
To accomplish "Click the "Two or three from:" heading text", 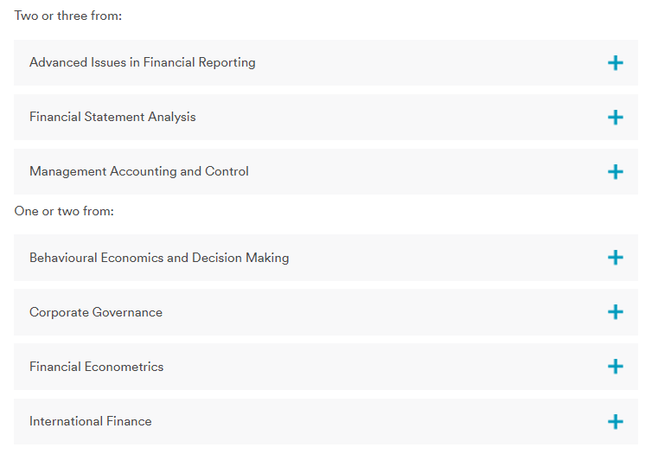I will 67,16.
